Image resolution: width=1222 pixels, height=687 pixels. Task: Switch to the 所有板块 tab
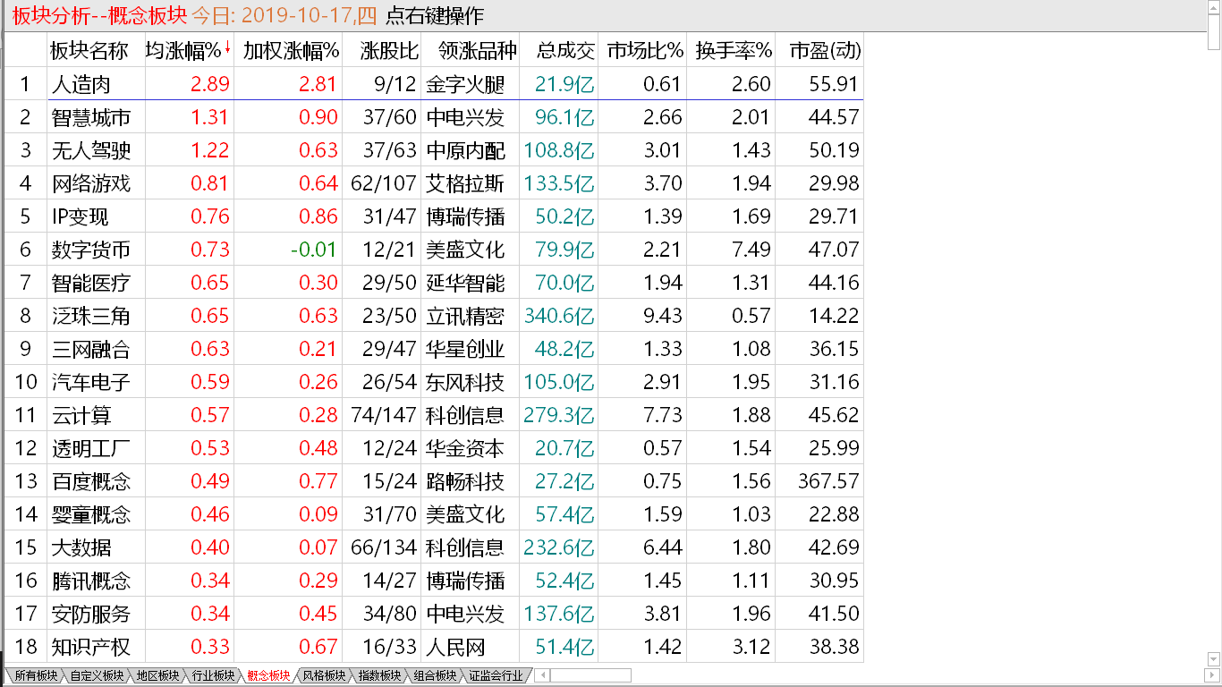(x=36, y=675)
